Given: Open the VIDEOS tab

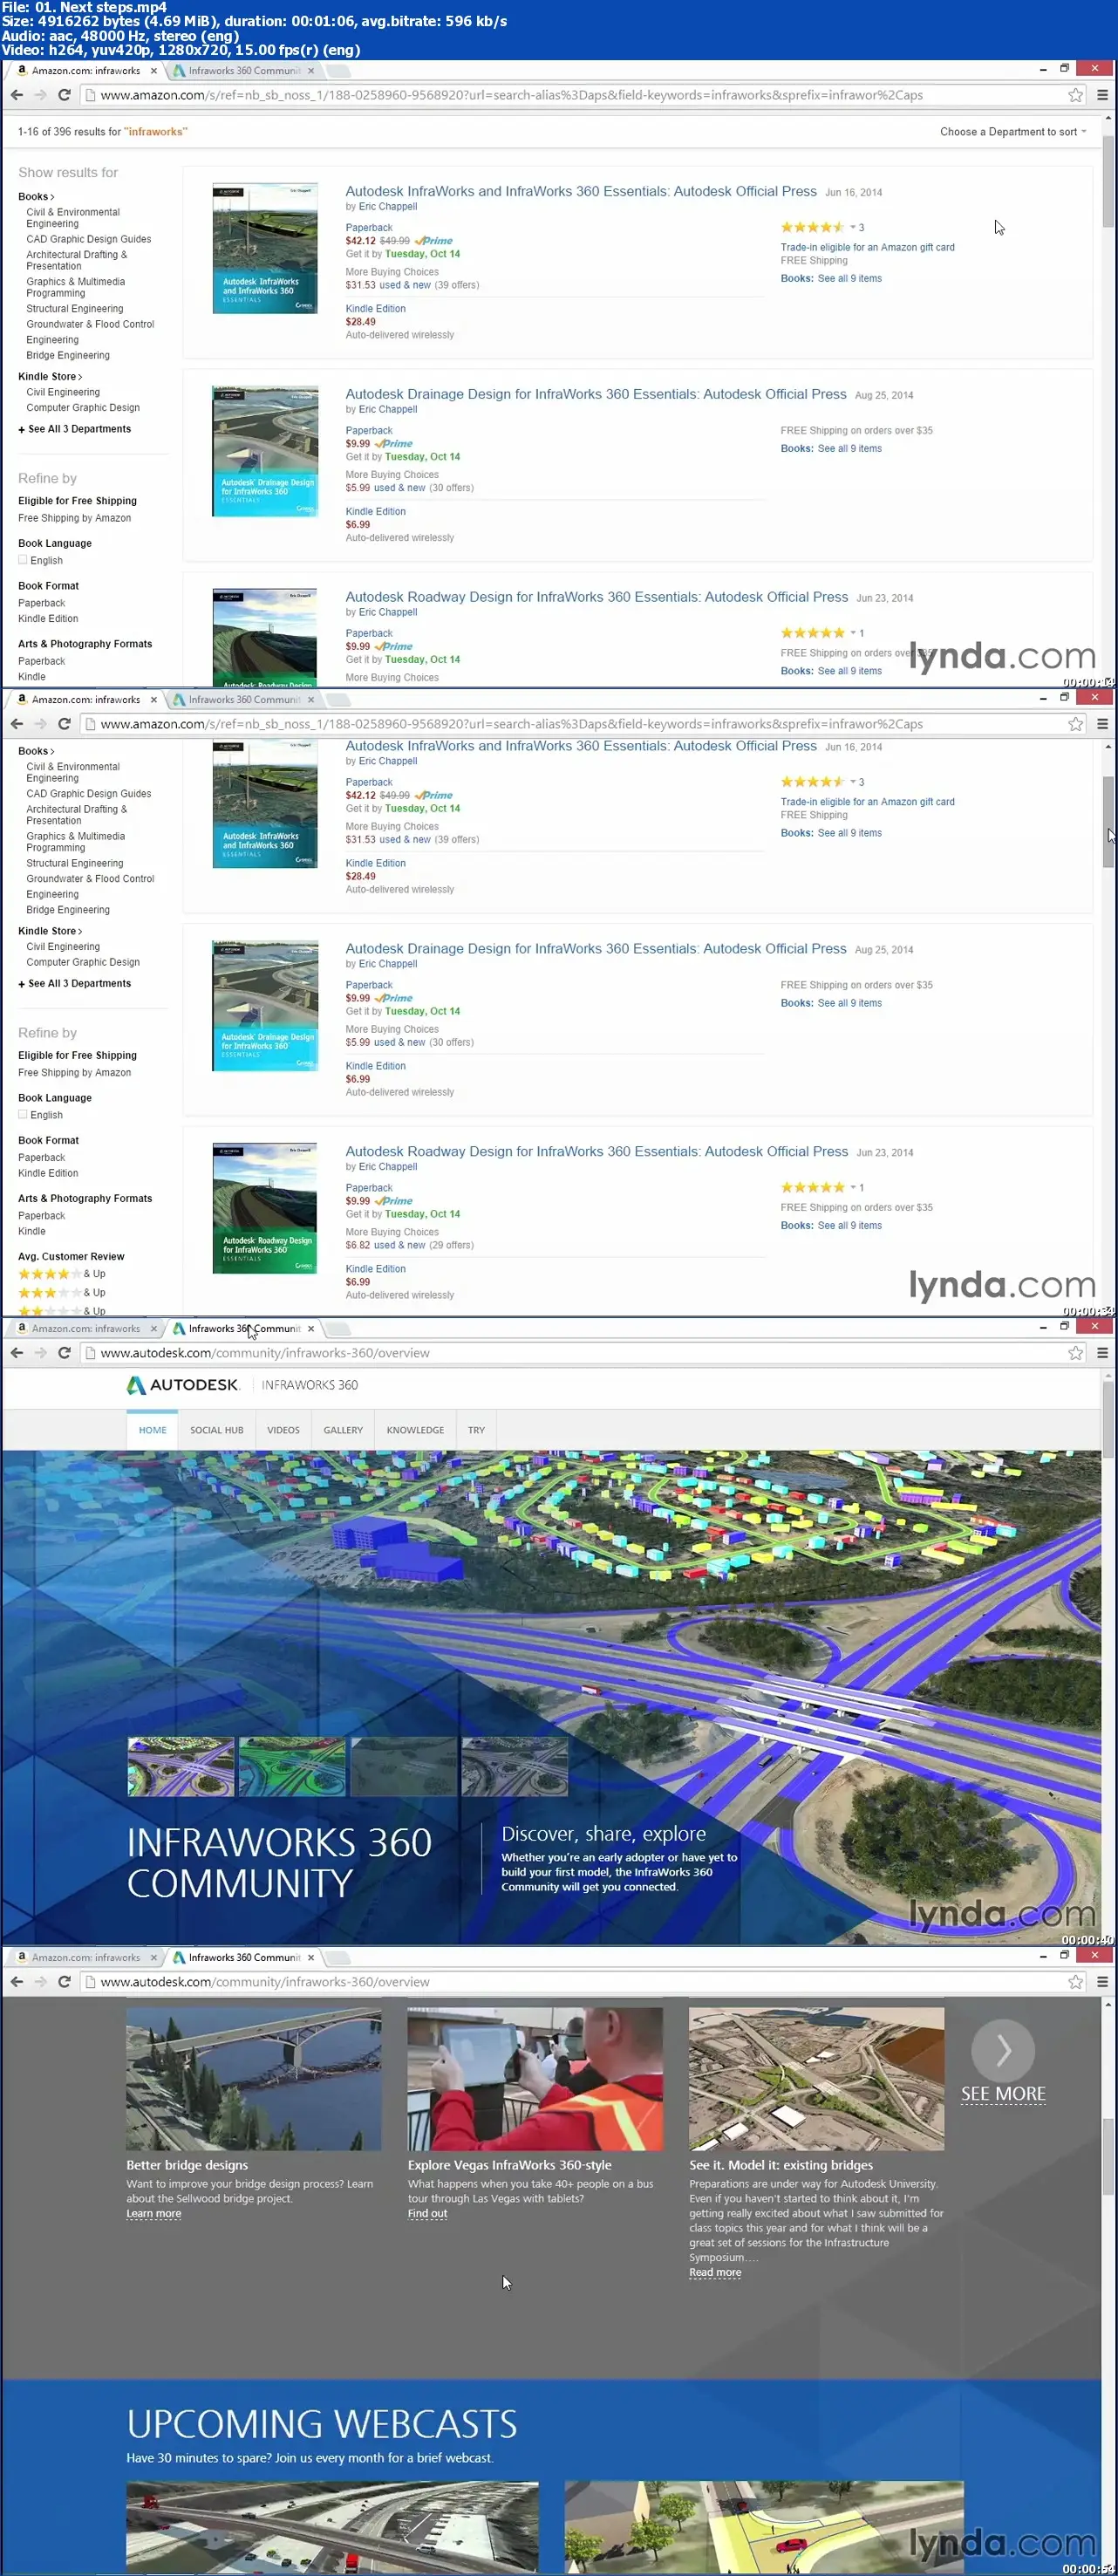Looking at the screenshot, I should (283, 1430).
